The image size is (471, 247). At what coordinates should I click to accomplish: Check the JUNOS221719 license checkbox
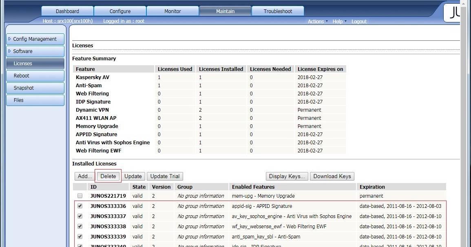click(80, 196)
